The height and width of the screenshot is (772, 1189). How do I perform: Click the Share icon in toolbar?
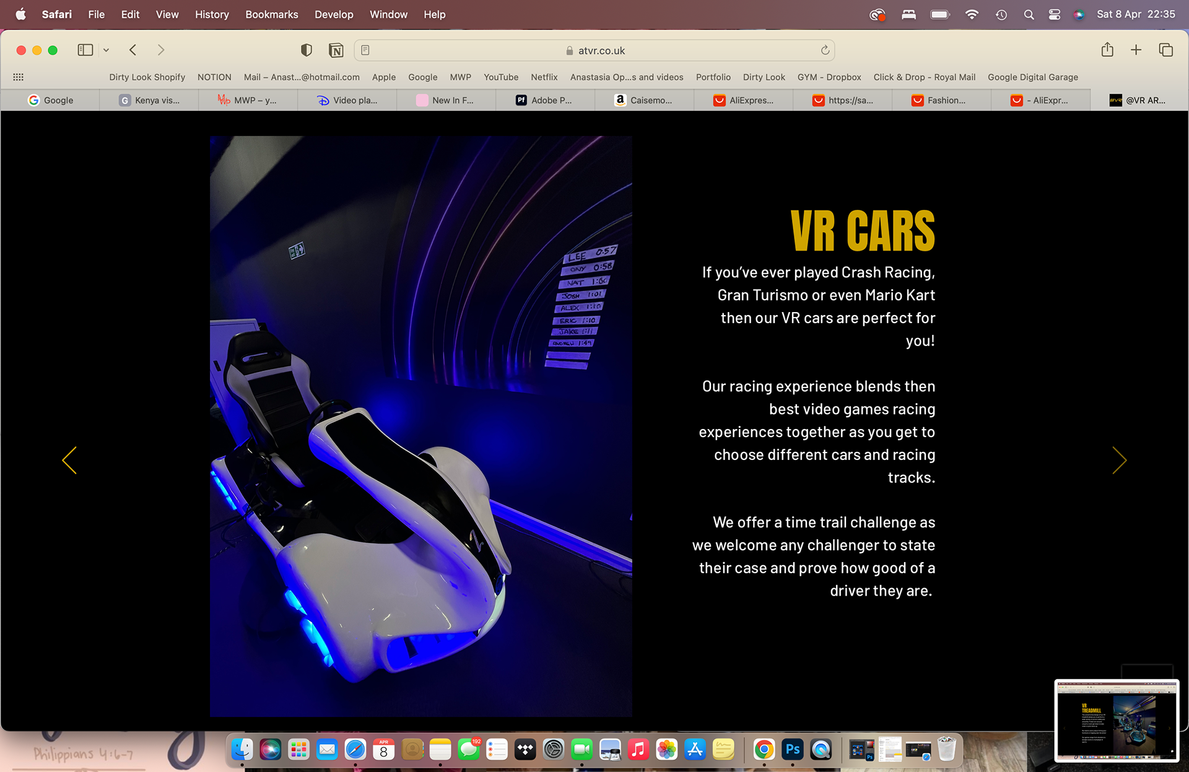[1107, 50]
